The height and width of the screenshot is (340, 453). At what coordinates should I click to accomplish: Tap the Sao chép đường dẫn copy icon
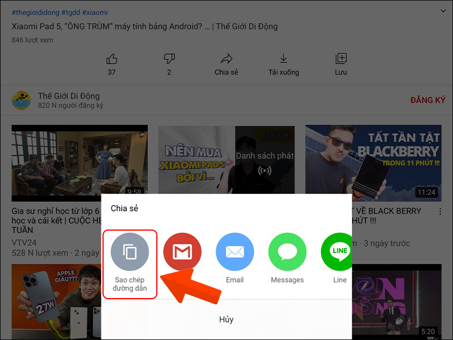pyautogui.click(x=130, y=252)
